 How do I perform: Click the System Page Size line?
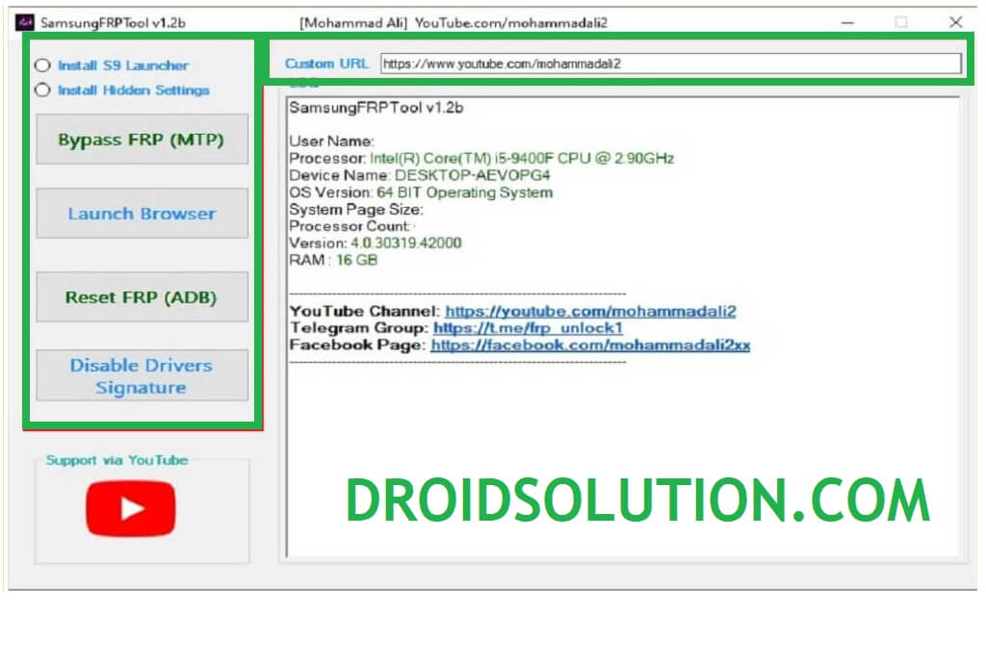pyautogui.click(x=356, y=209)
